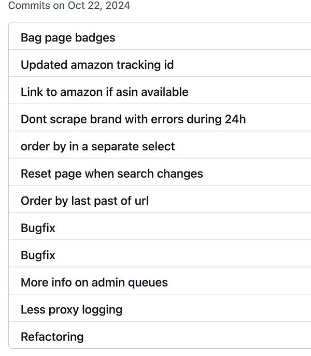Image resolution: width=311 pixels, height=356 pixels.
Task: Open "Reset page when search changes" commit
Action: (x=111, y=174)
